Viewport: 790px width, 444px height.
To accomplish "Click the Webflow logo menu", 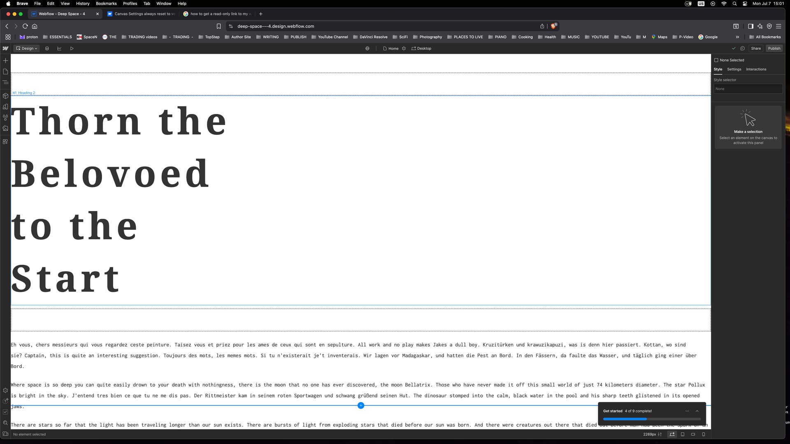I will [x=5, y=49].
